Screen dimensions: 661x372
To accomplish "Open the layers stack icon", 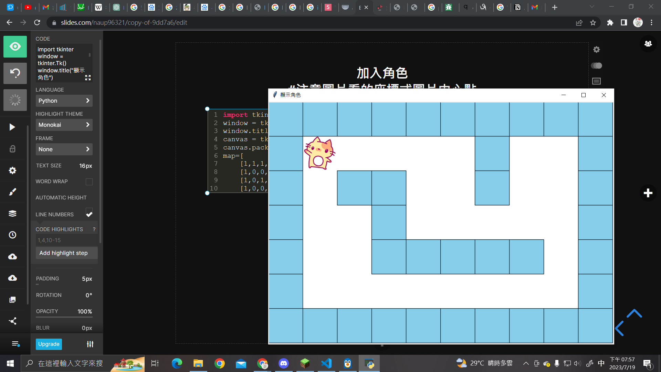I will pyautogui.click(x=12, y=214).
